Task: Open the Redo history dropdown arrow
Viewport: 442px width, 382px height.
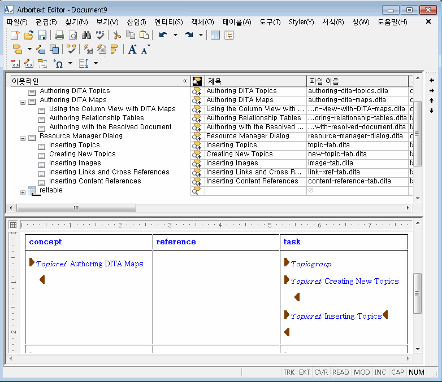Action: (x=201, y=35)
